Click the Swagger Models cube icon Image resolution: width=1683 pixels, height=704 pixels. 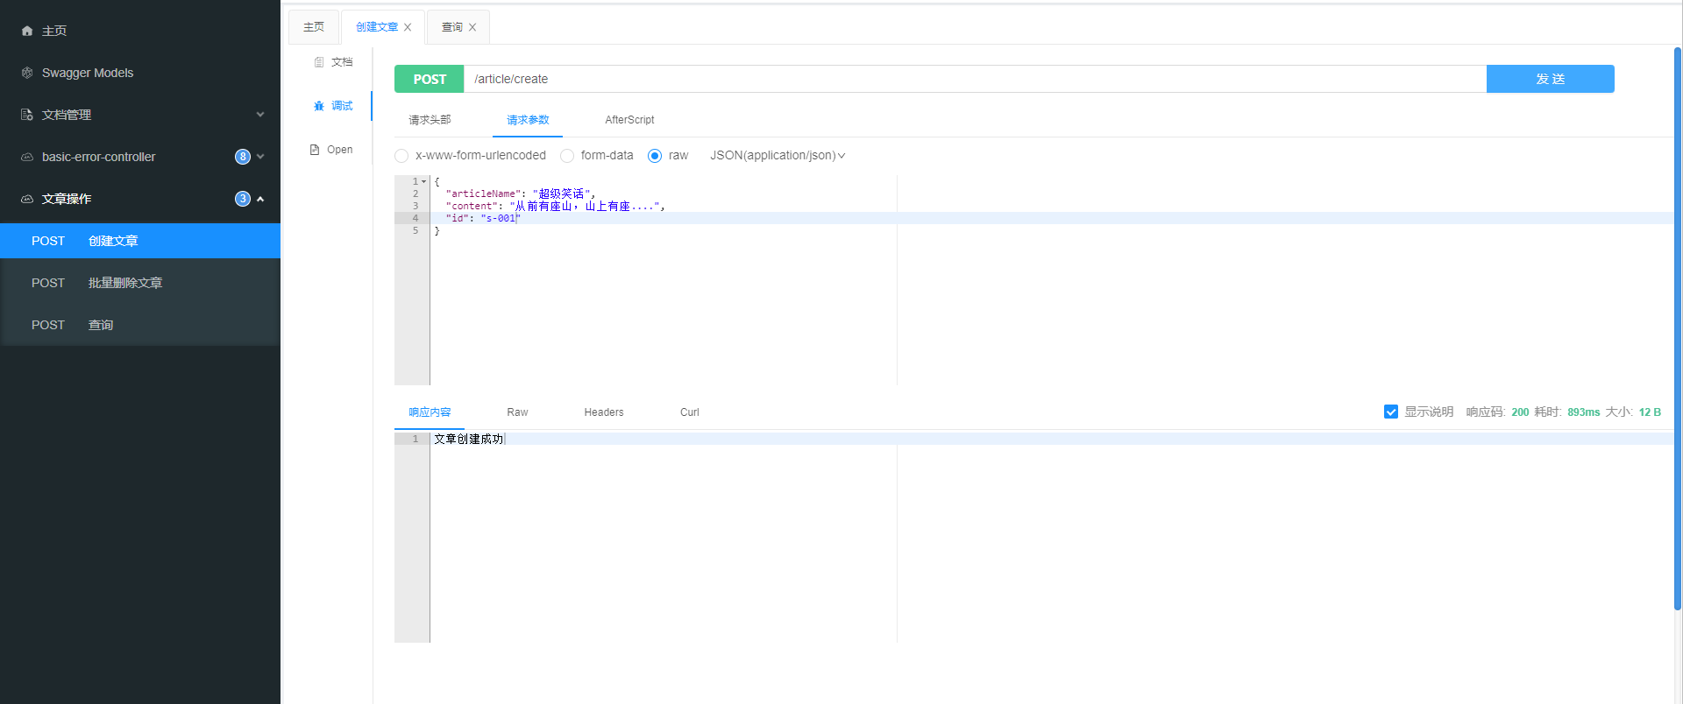coord(27,73)
